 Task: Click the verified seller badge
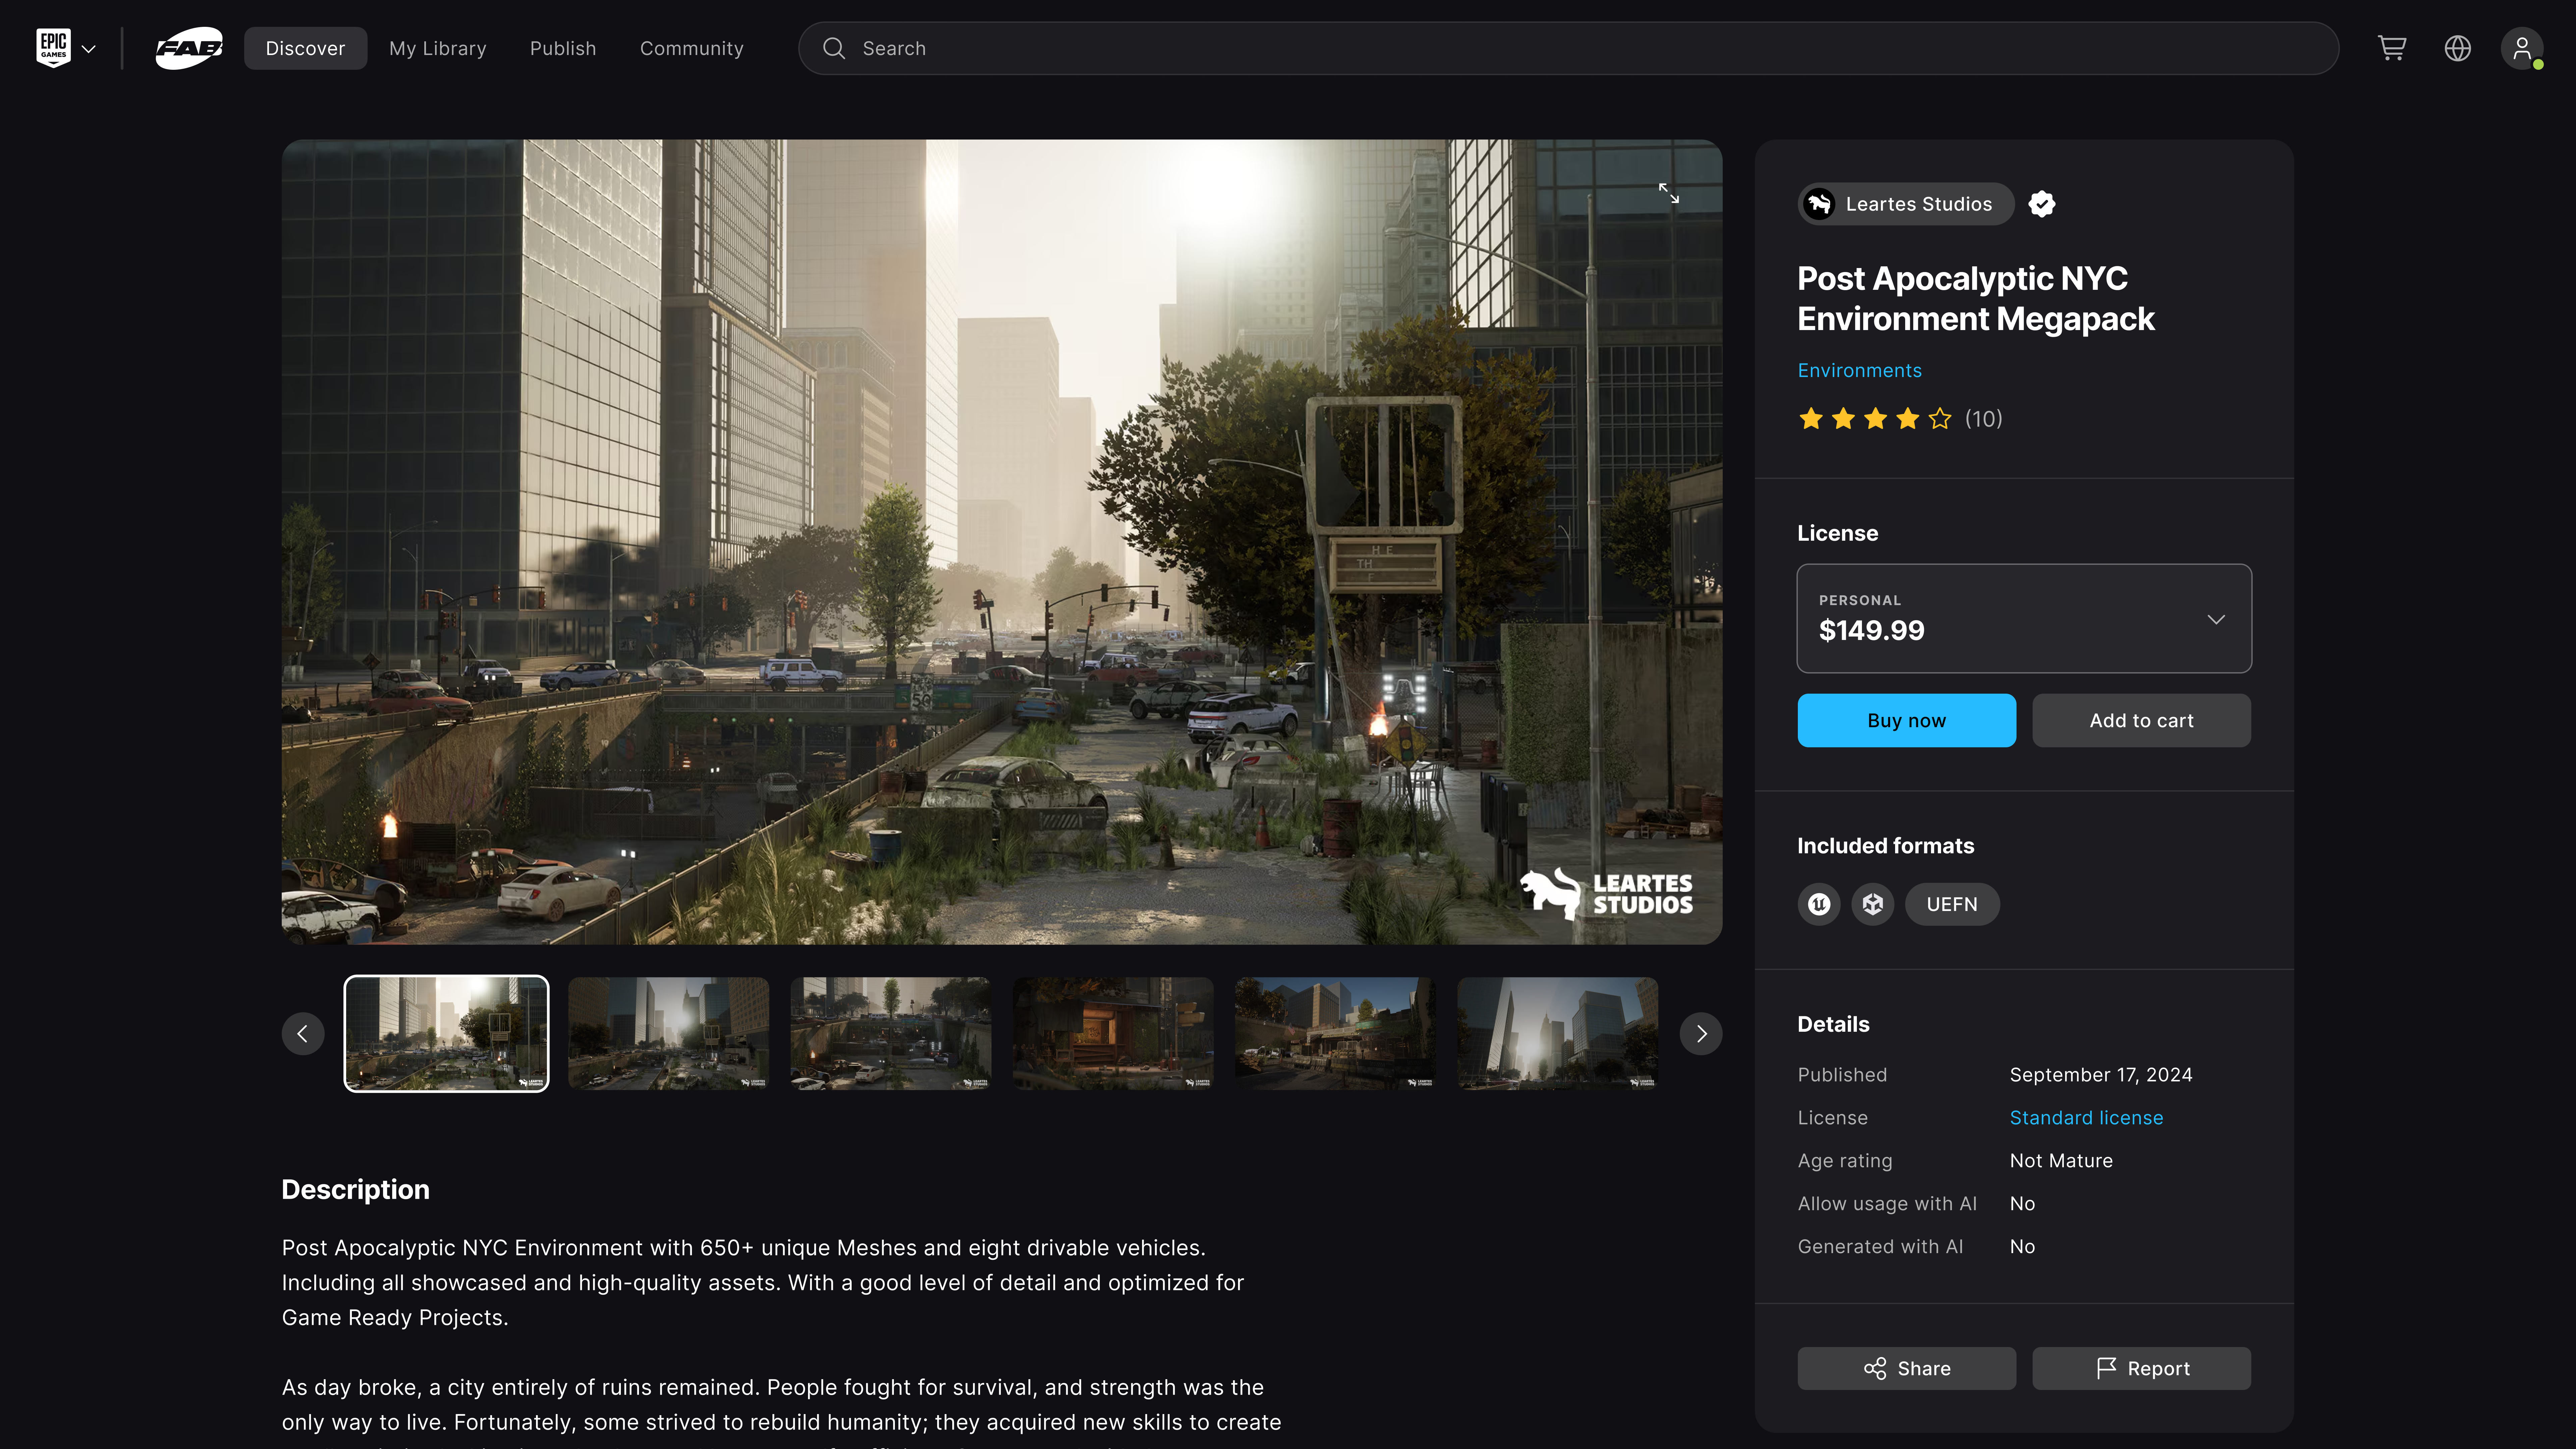(x=2042, y=204)
